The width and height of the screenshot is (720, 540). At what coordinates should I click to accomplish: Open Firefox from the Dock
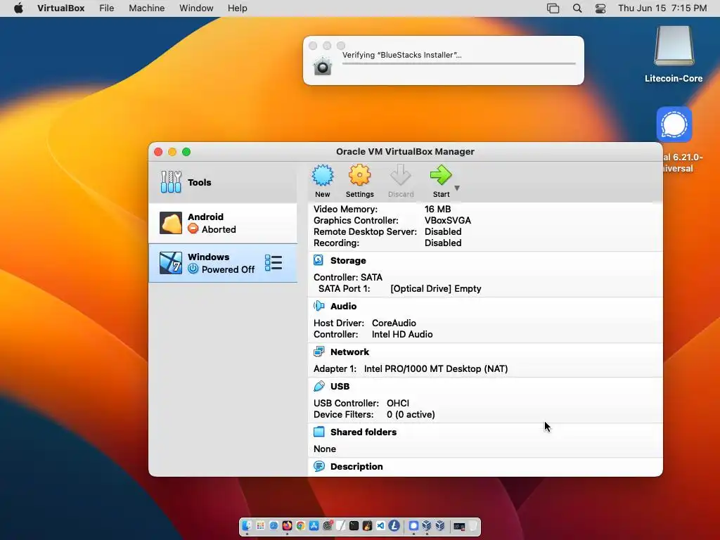click(287, 526)
